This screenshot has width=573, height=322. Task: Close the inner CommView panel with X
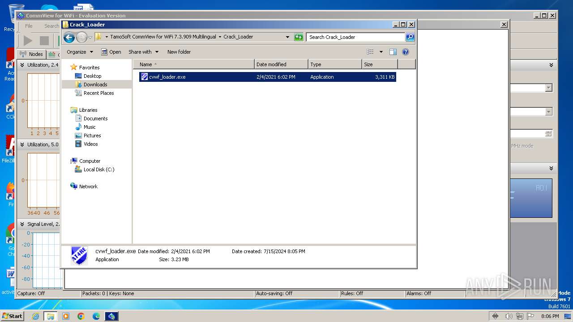[x=504, y=25]
